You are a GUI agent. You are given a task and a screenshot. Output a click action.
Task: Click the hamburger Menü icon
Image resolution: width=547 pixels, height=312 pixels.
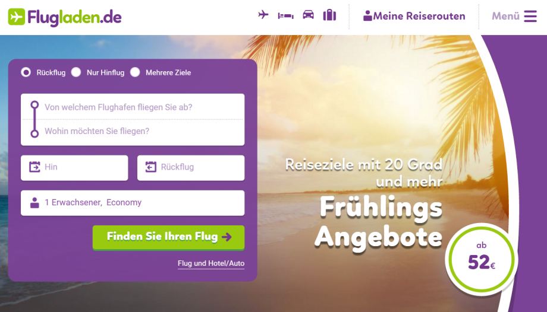pyautogui.click(x=530, y=16)
